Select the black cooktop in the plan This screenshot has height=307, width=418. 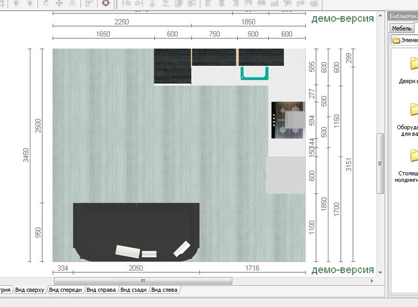(288, 120)
